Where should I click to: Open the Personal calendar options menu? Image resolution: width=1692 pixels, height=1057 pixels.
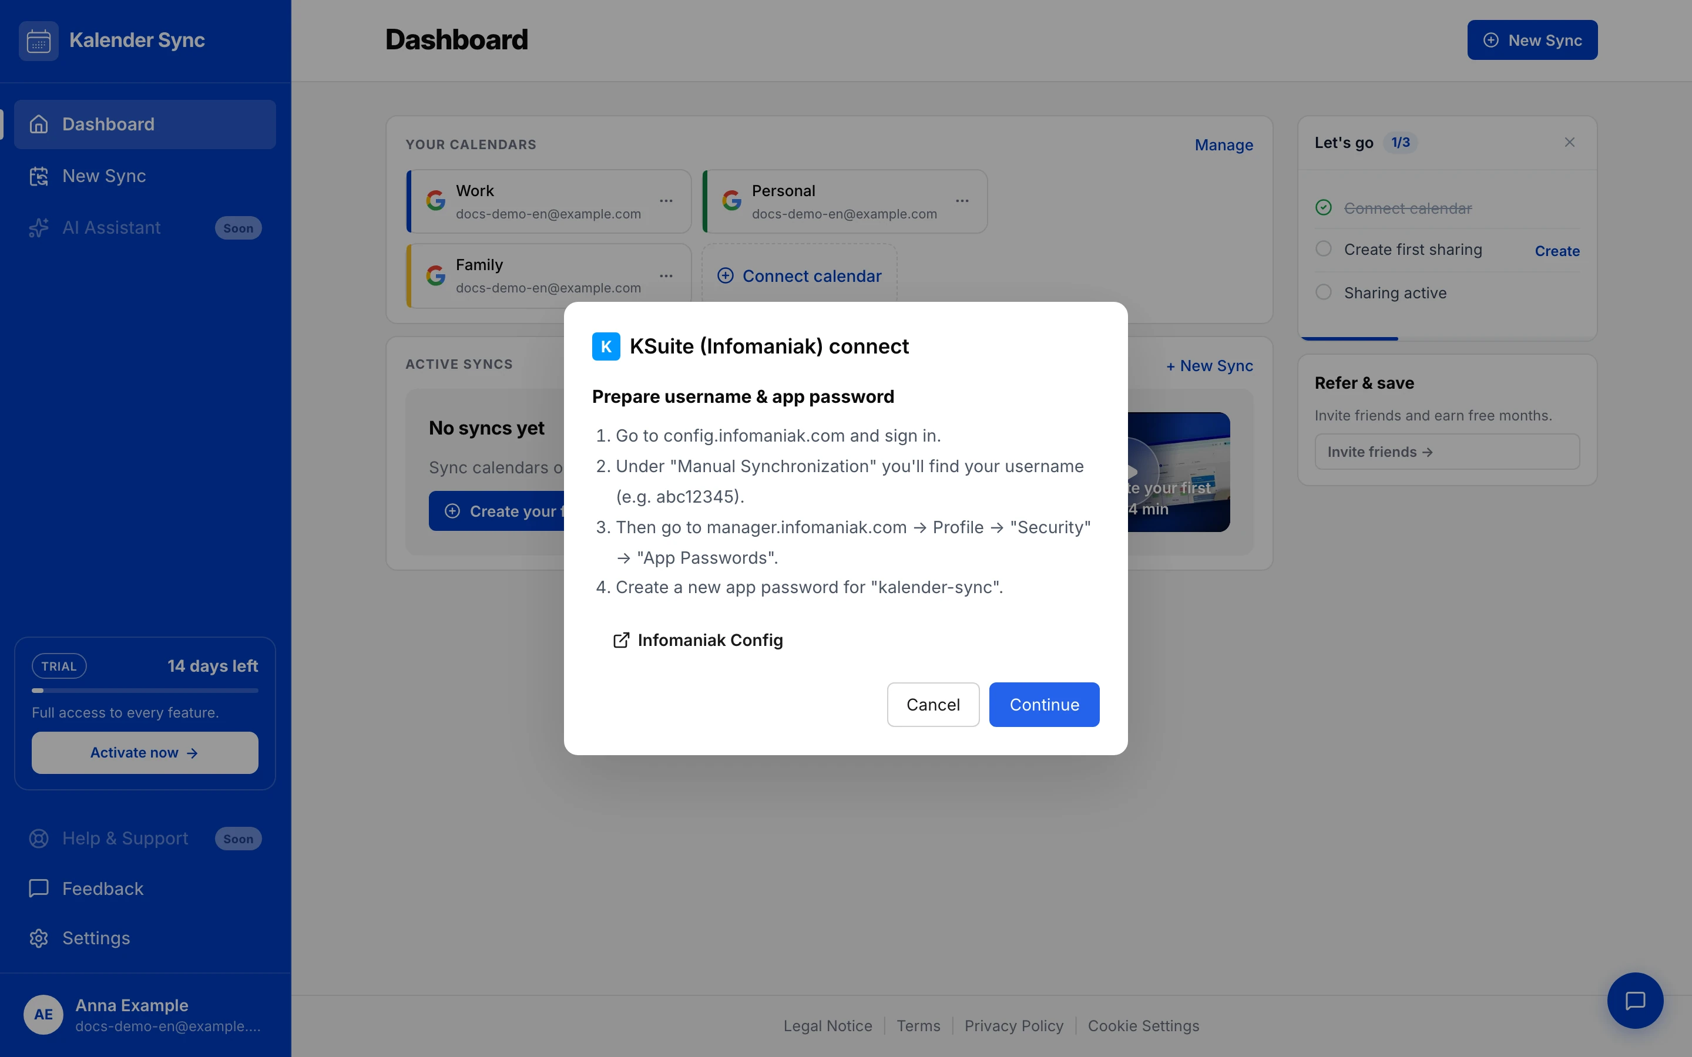[x=963, y=201]
